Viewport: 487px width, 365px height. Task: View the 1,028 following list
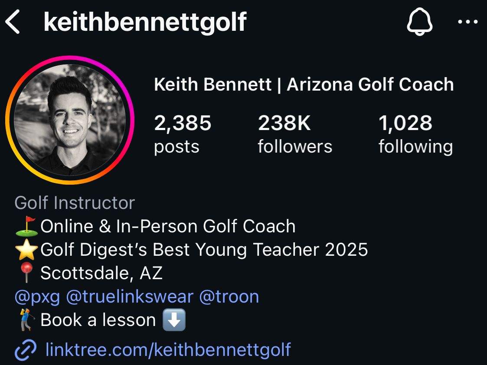(415, 134)
